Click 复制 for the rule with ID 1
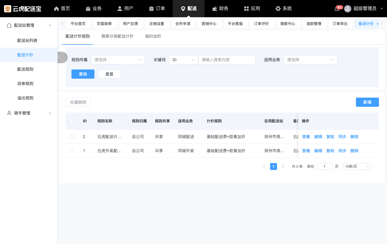 pos(330,151)
